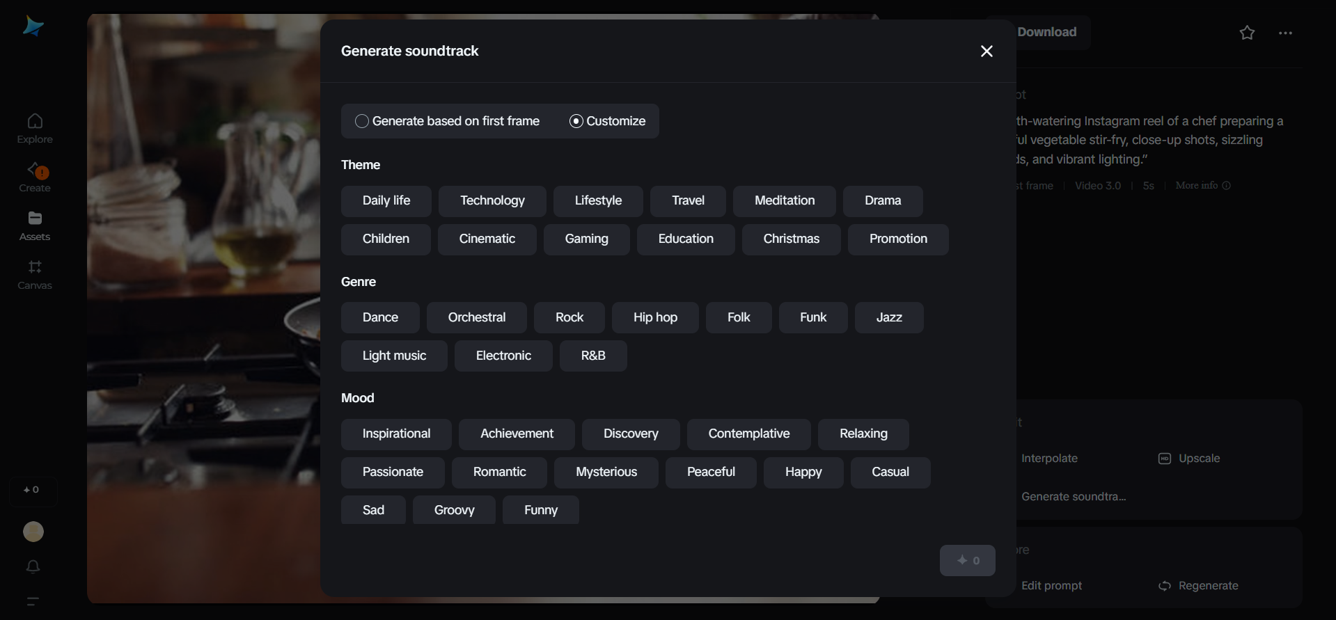
Task: Open the Canvas icon in sidebar
Action: pos(35,267)
